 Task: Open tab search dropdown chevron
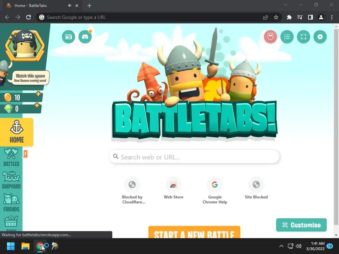point(286,5)
